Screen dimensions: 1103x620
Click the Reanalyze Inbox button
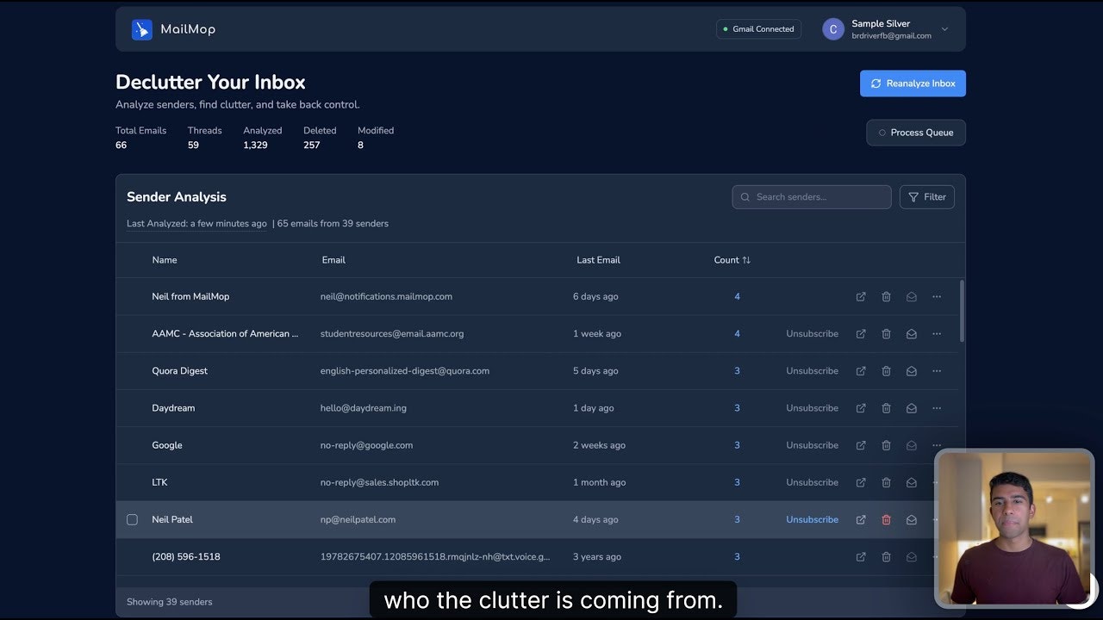click(913, 84)
